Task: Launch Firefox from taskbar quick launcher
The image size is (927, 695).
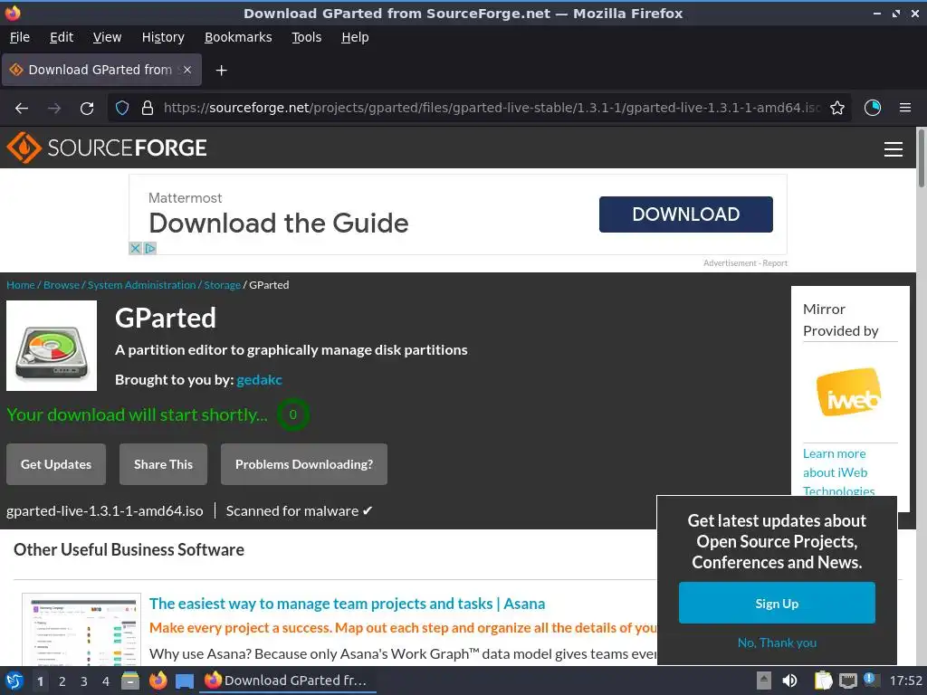Action: click(x=158, y=681)
